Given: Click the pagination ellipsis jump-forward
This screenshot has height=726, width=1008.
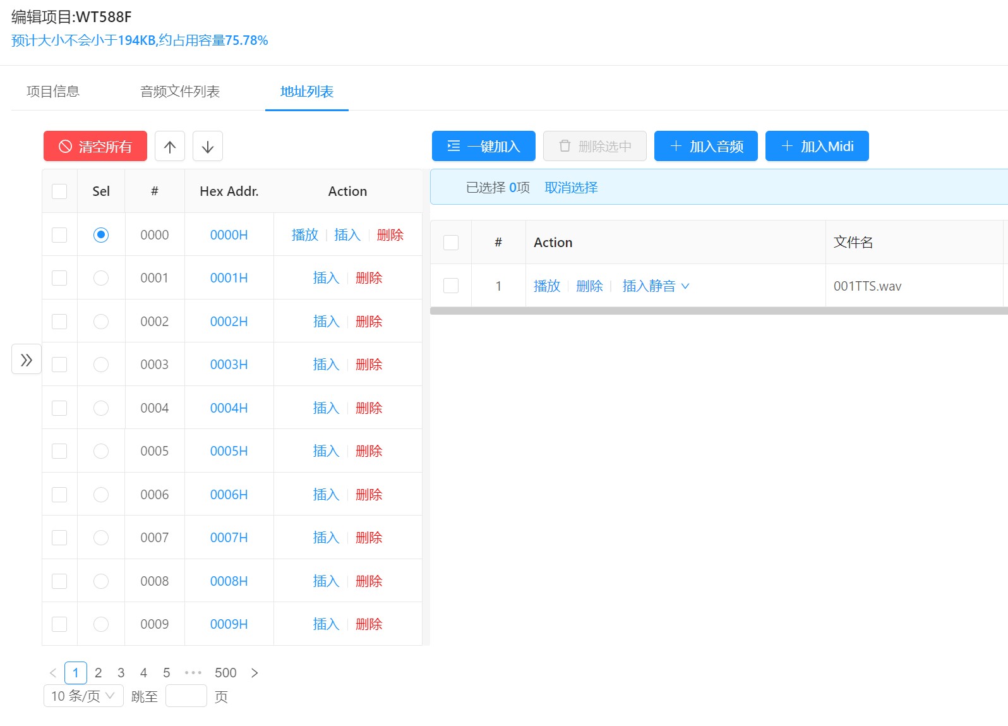Looking at the screenshot, I should point(193,673).
